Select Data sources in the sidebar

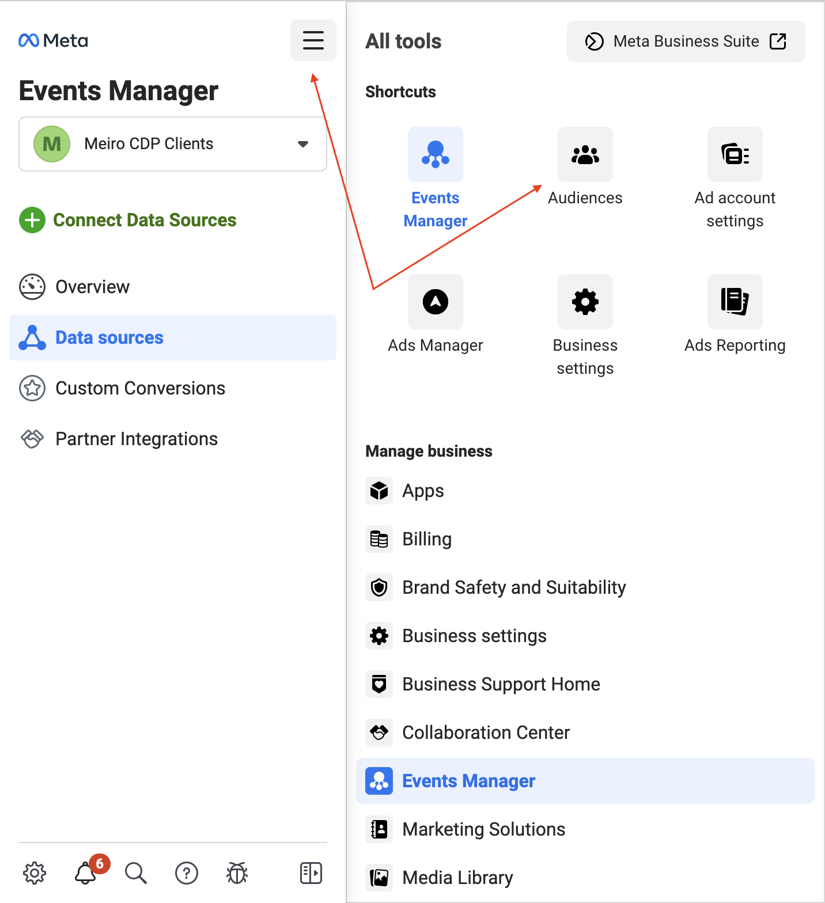point(173,337)
